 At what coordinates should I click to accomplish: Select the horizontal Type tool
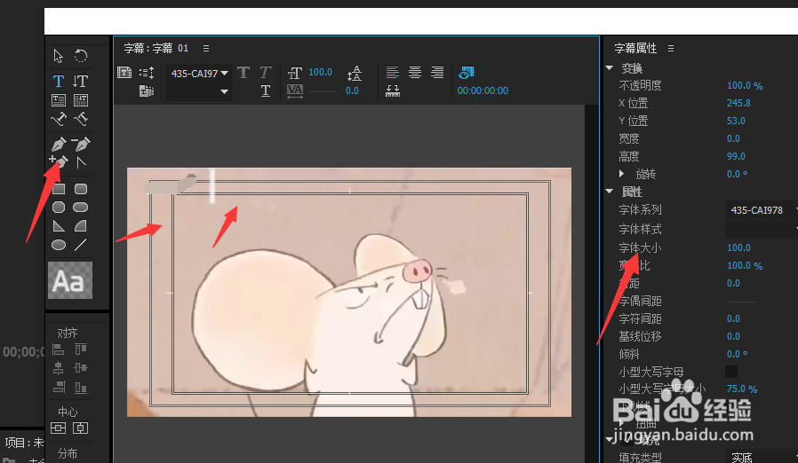(59, 81)
